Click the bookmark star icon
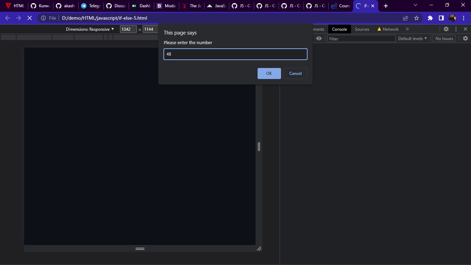Image resolution: width=471 pixels, height=265 pixels. click(416, 18)
